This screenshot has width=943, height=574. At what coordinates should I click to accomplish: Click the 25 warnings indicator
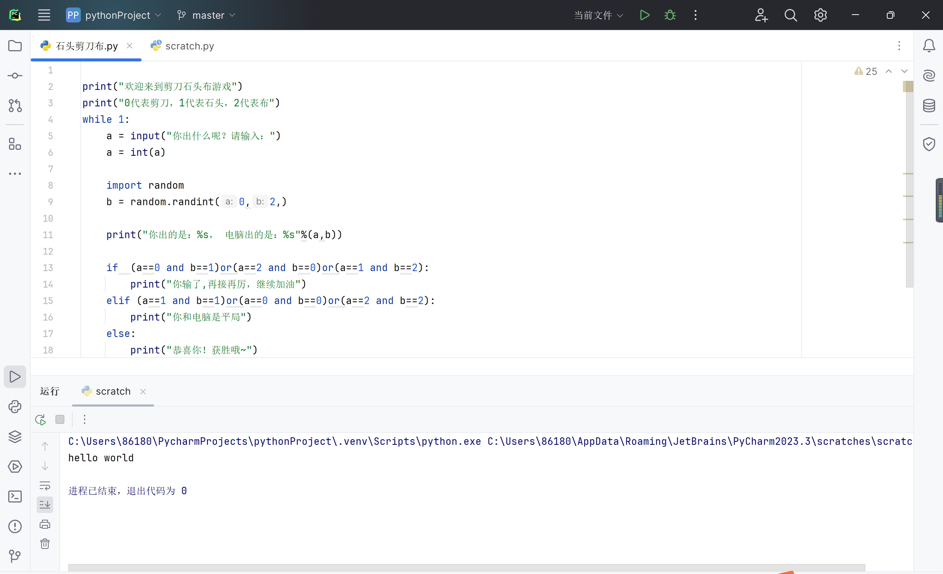click(866, 72)
